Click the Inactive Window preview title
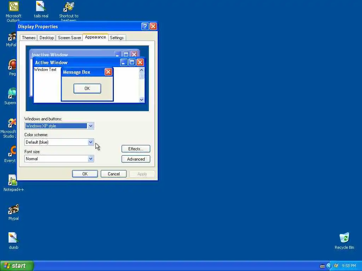This screenshot has height=271, width=362. 49,55
